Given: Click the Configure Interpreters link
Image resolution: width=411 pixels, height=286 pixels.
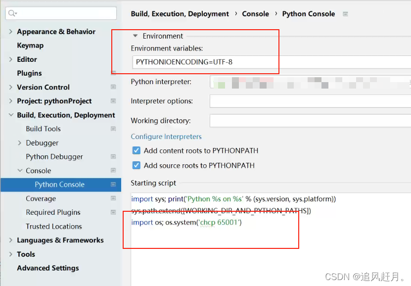Looking at the screenshot, I should pyautogui.click(x=166, y=137).
